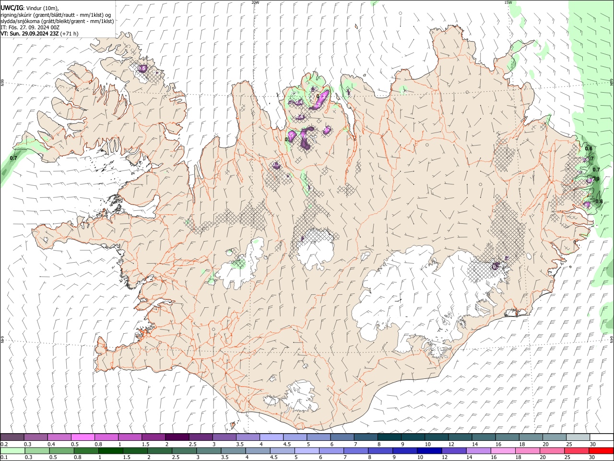Click the '3.5' label in rain legend
Image resolution: width=614 pixels, height=461 pixels.
pyautogui.click(x=225, y=457)
